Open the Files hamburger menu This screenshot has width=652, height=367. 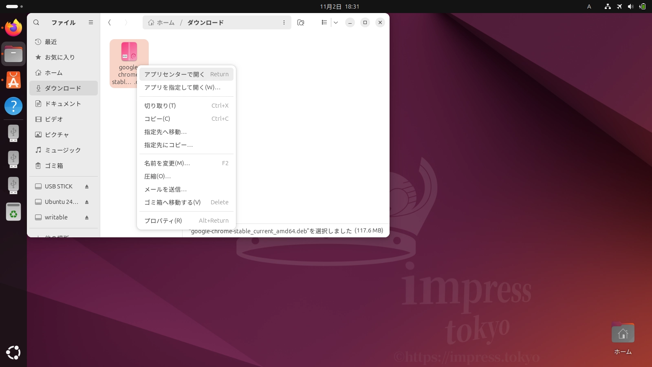coord(91,22)
